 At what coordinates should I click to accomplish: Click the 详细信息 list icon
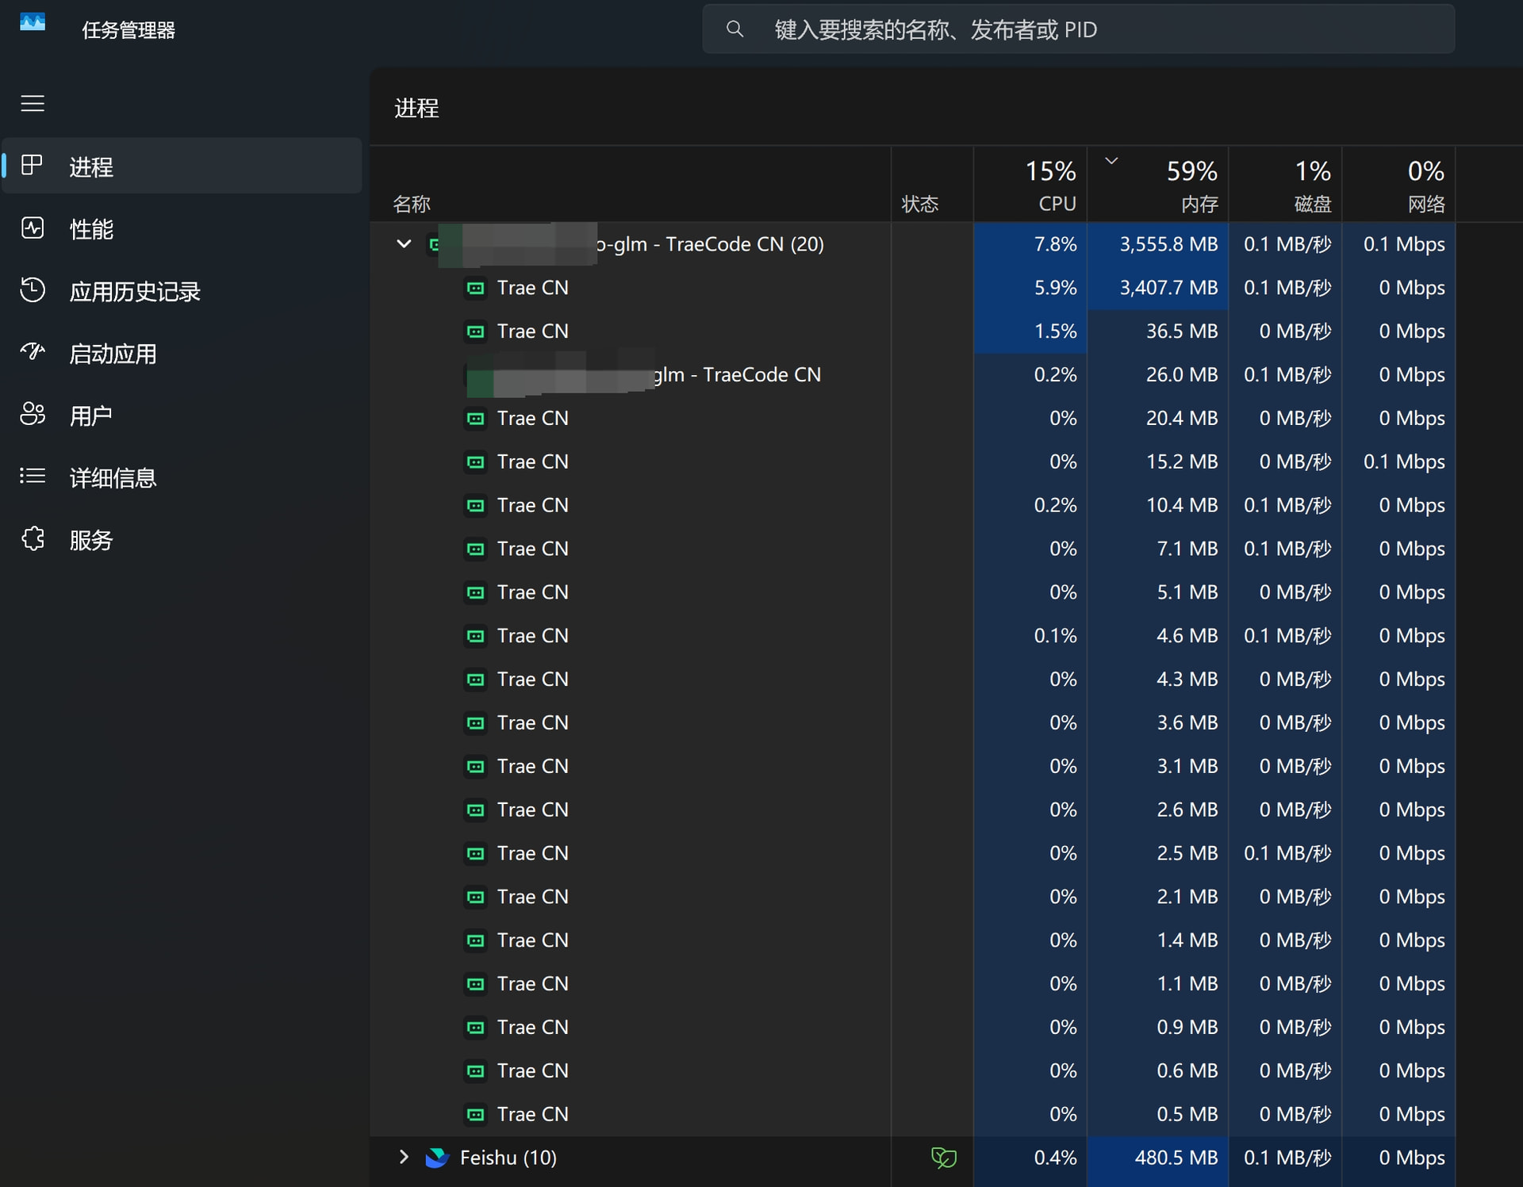(x=33, y=476)
